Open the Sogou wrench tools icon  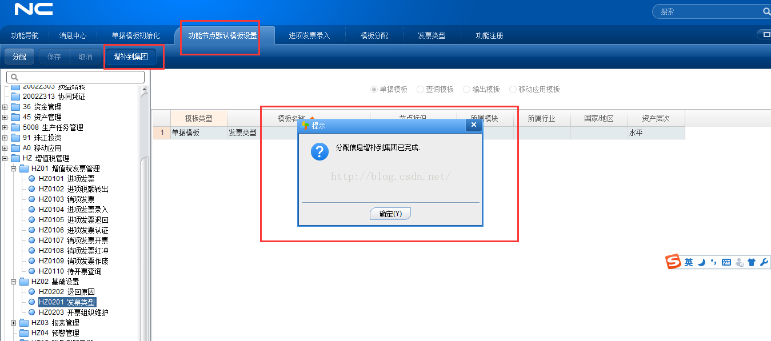coord(764,262)
